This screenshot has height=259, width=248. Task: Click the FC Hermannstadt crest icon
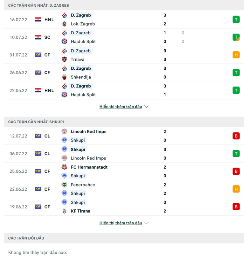(64, 167)
